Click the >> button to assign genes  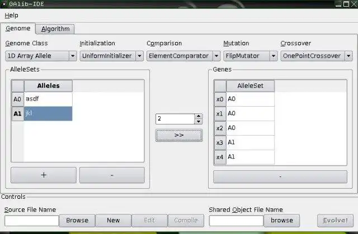tap(179, 135)
